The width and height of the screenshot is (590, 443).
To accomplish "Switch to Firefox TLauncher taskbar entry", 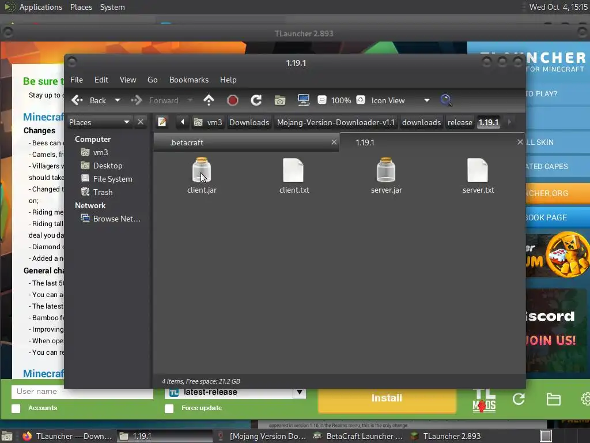I will 67,436.
